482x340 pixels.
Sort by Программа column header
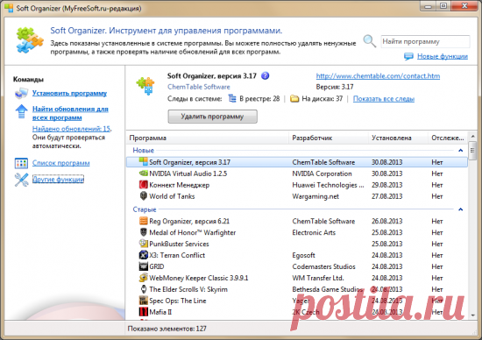[x=208, y=138]
